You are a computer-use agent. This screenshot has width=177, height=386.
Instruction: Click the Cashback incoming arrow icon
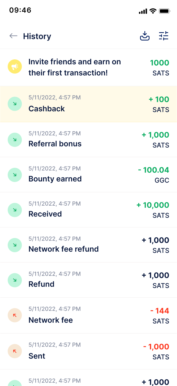click(x=15, y=104)
